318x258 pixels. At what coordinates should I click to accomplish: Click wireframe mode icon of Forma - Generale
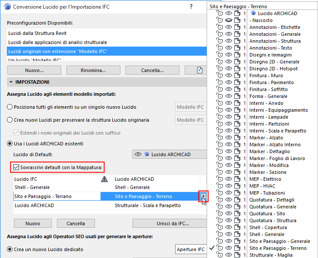click(237, 96)
